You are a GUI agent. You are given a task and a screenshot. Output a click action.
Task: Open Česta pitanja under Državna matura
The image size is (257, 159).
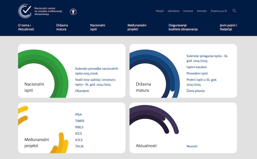[196, 91]
